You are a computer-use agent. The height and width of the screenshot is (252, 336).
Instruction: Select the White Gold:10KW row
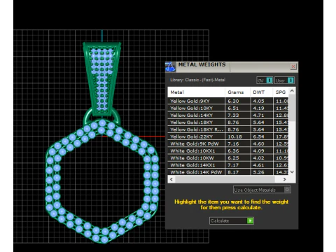pyautogui.click(x=228, y=158)
